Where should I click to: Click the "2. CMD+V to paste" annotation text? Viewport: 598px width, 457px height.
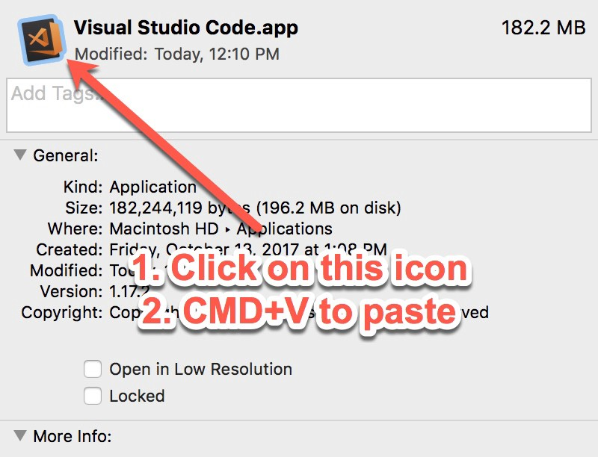tap(297, 311)
